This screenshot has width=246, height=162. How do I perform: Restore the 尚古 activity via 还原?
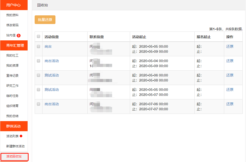click(230, 46)
